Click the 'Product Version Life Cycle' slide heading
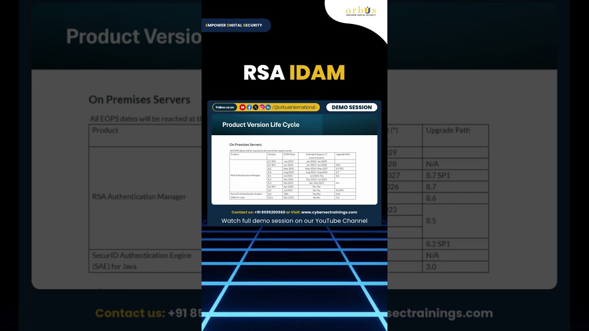This screenshot has height=331, width=589. pyautogui.click(x=261, y=125)
